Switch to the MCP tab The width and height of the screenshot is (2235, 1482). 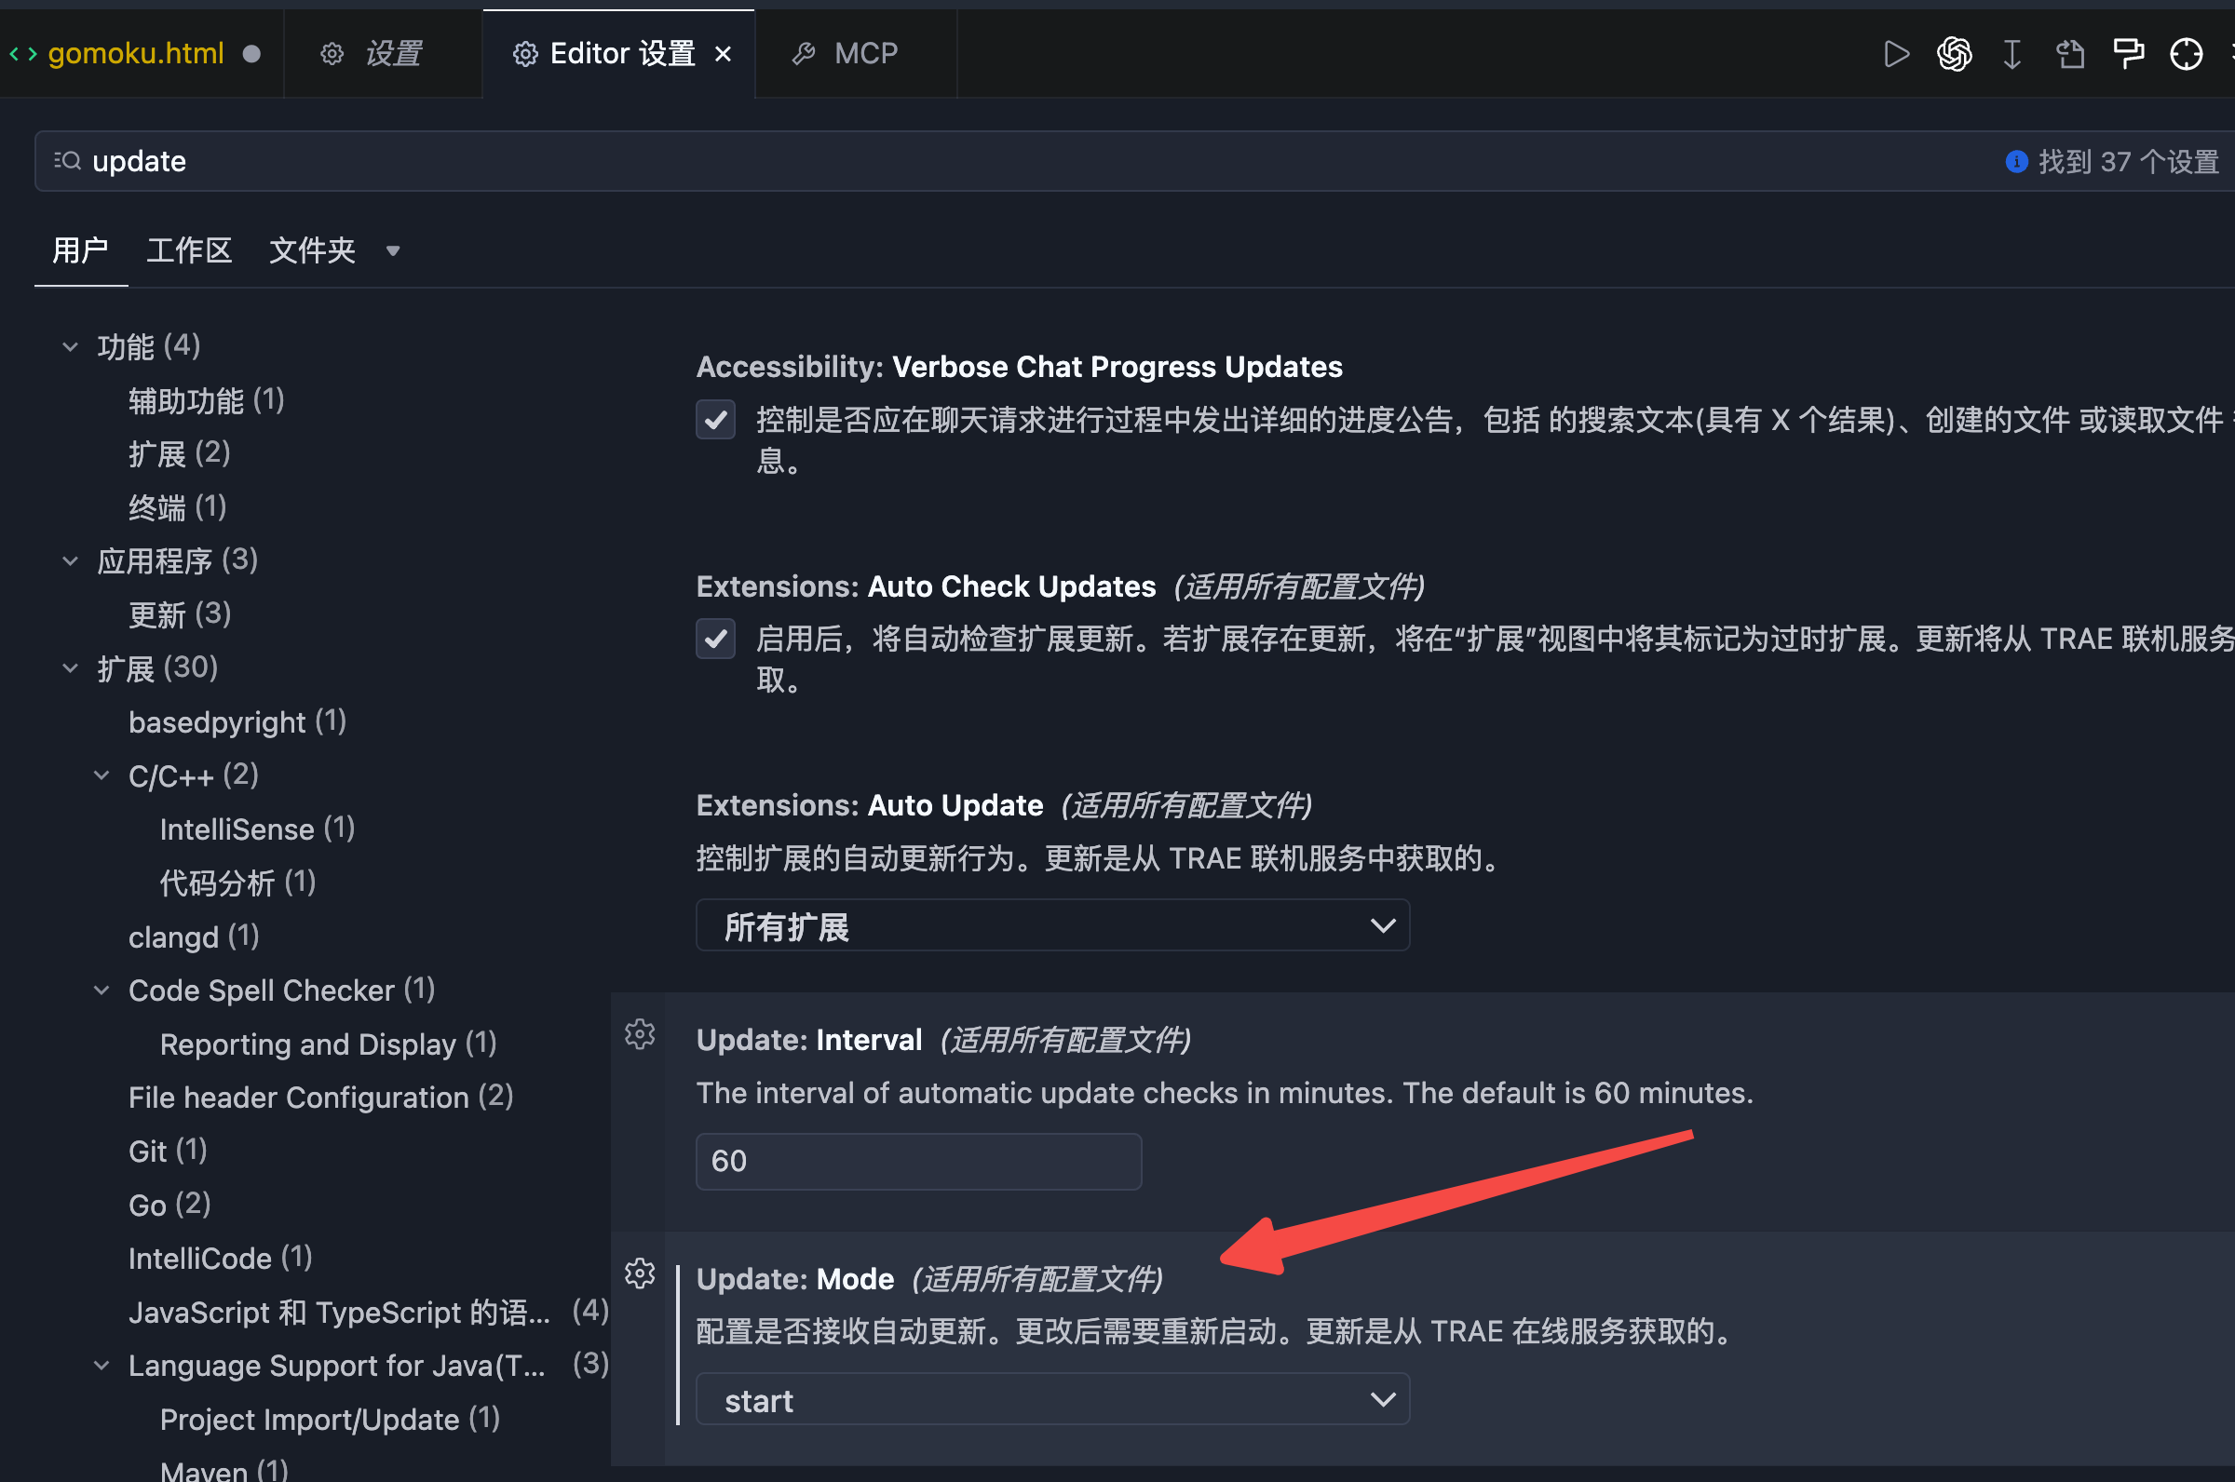[847, 54]
